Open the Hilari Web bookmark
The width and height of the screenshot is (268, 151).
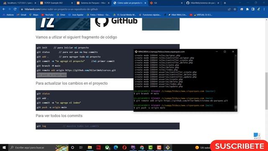click(177, 15)
